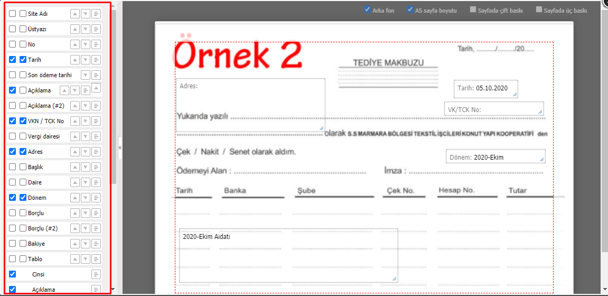
Task: Click alignment icon in Cinsi row
Action: tap(96, 274)
